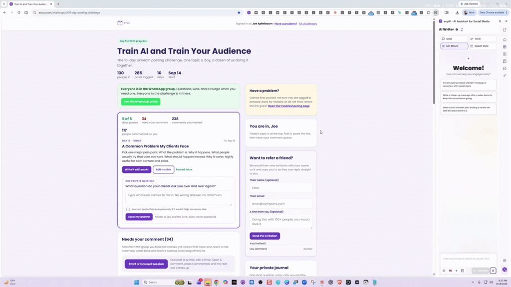
Task: Click the evyAI prompt input box
Action: pyautogui.click(x=468, y=259)
